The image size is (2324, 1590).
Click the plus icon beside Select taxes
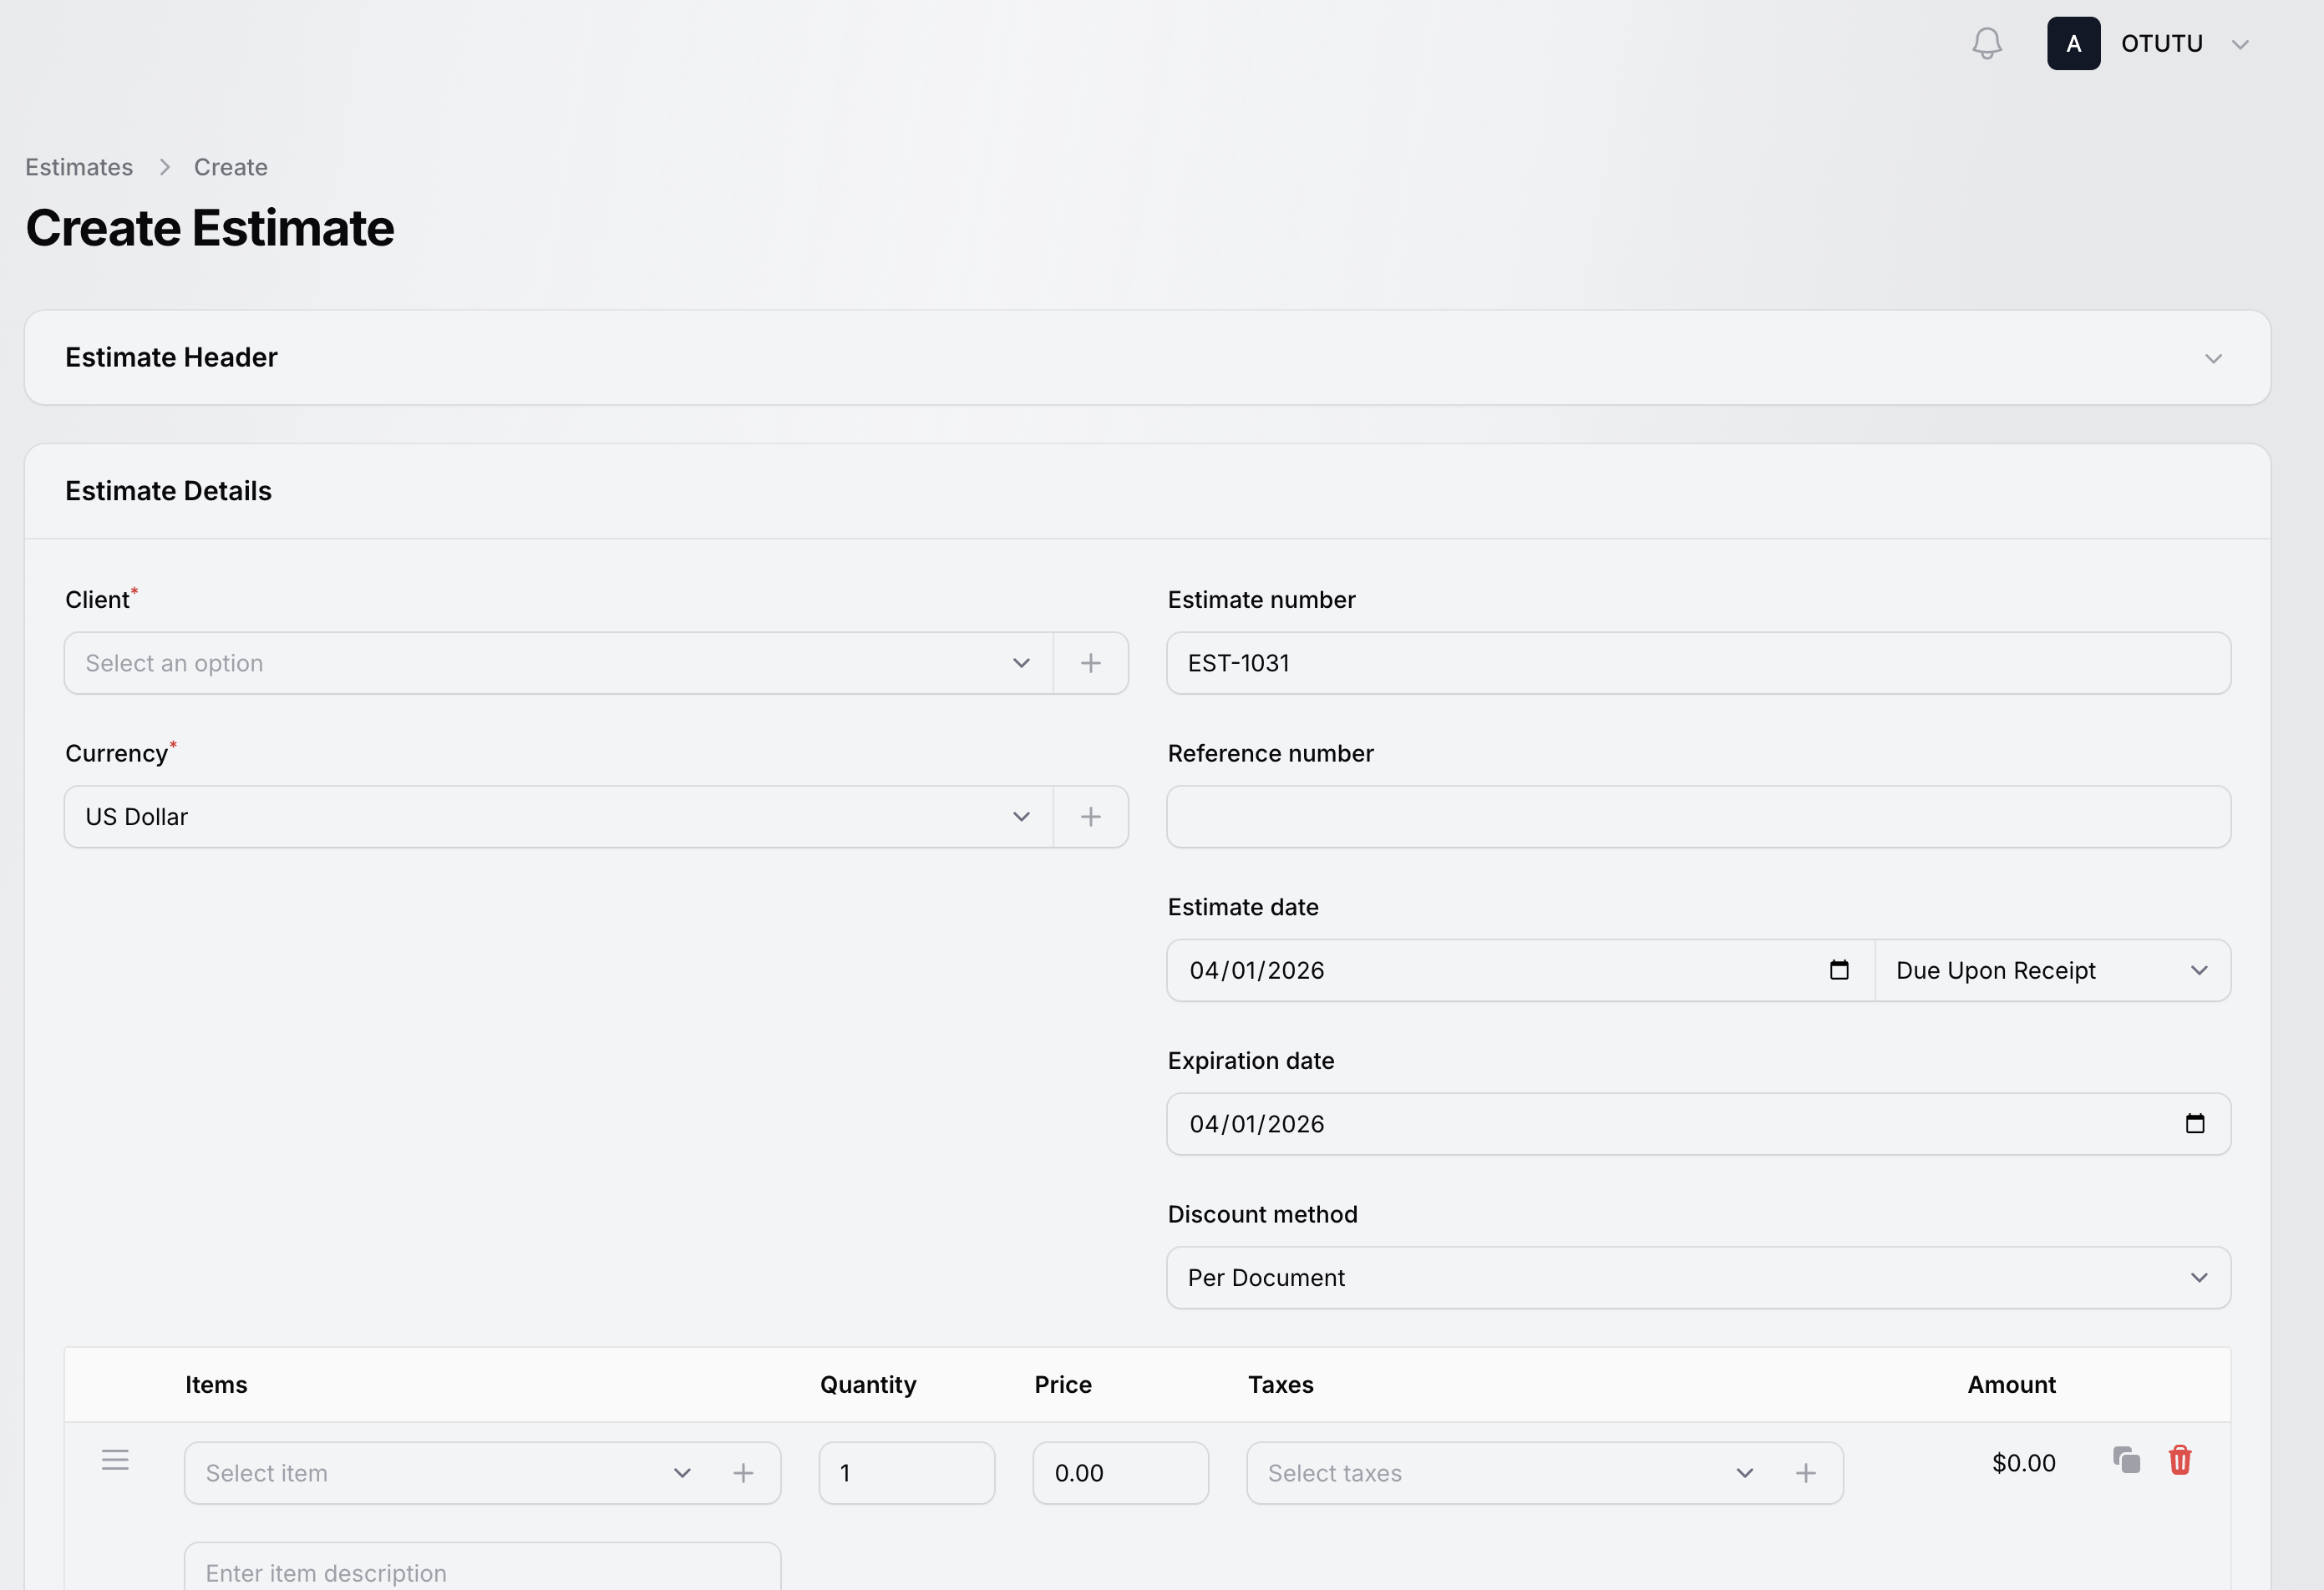[x=1805, y=1473]
